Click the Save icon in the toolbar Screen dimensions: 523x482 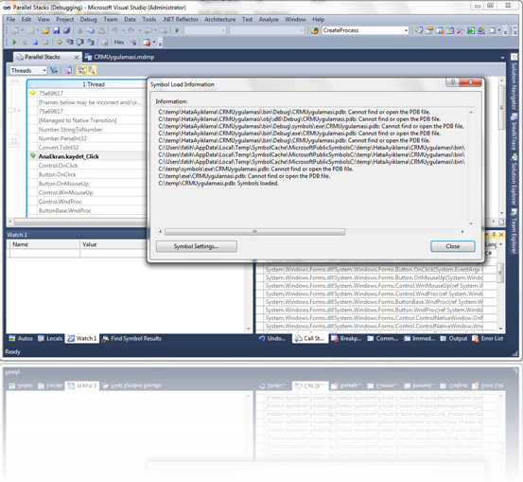point(57,30)
